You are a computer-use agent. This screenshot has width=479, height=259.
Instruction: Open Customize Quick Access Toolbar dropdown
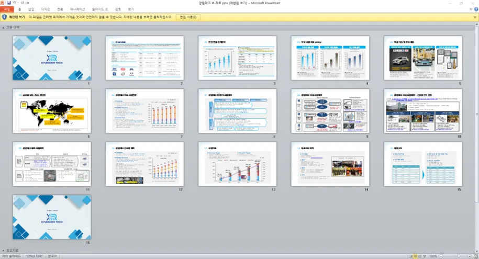point(28,3)
